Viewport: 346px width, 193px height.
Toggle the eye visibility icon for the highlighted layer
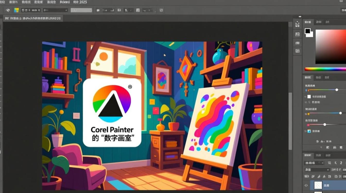coord(306,185)
